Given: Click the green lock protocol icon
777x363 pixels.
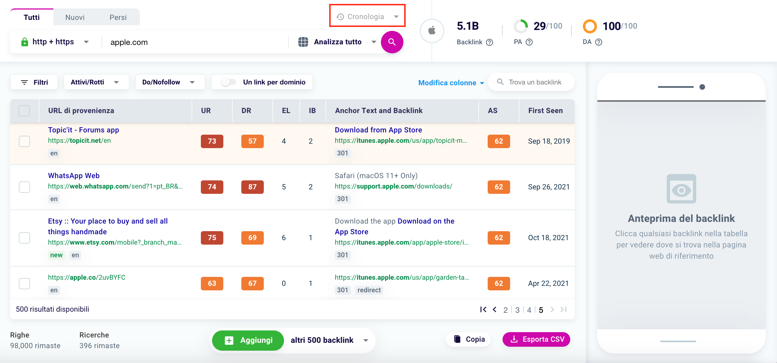Looking at the screenshot, I should (x=24, y=42).
